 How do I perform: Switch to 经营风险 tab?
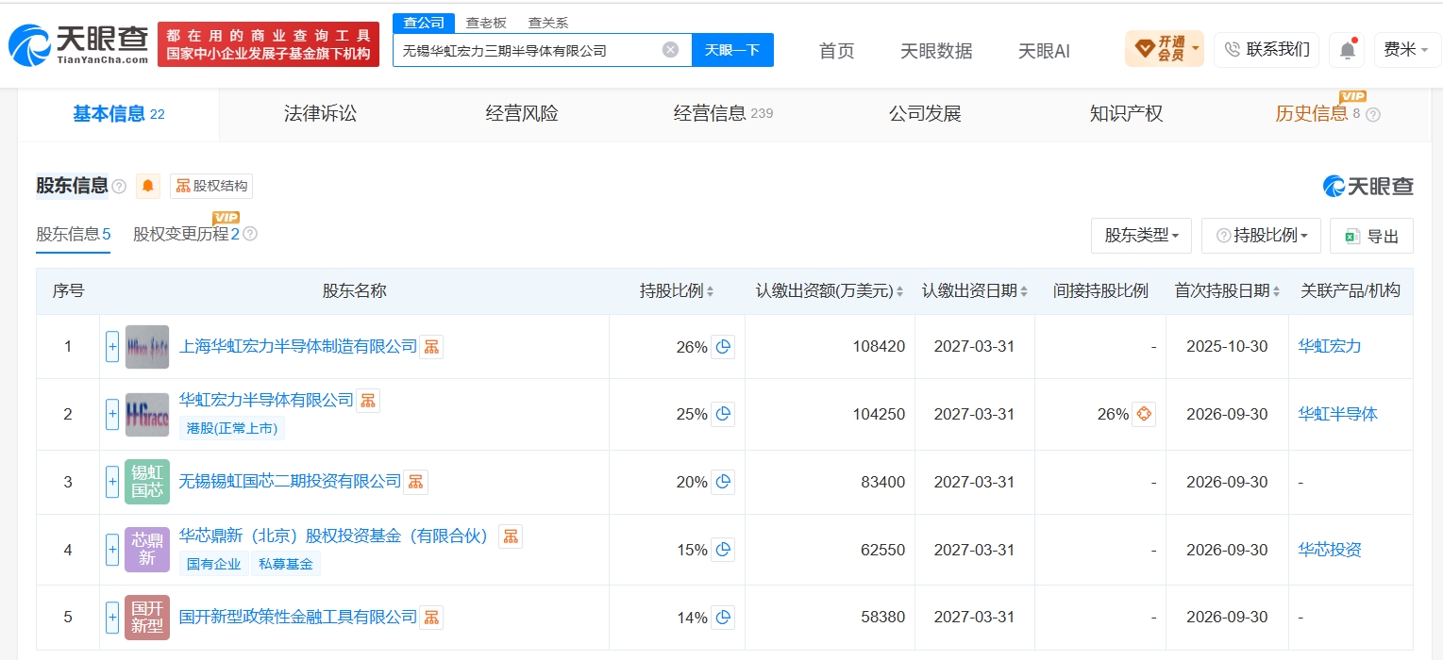pyautogui.click(x=522, y=114)
